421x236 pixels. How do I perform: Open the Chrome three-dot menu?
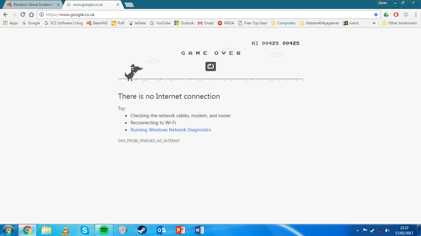(415, 14)
